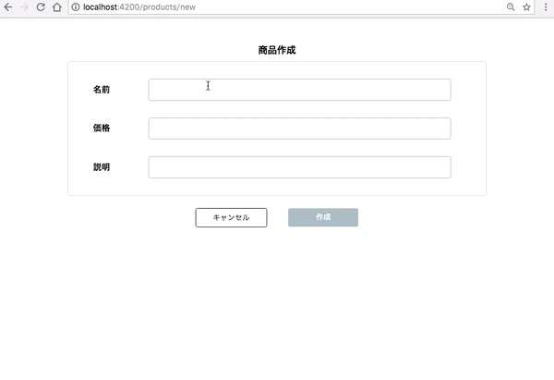Click the 価格 label
Screen dimensions: 554x380
click(102, 129)
